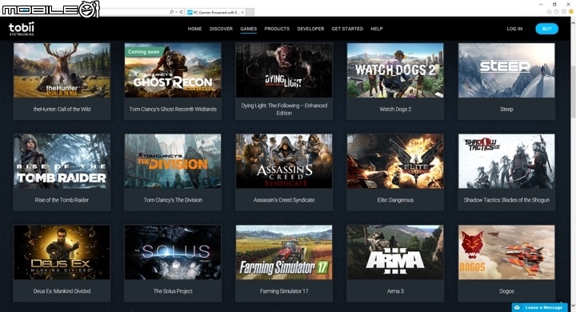Click inside the browser address field
This screenshot has width=576, height=312.
click(134, 12)
